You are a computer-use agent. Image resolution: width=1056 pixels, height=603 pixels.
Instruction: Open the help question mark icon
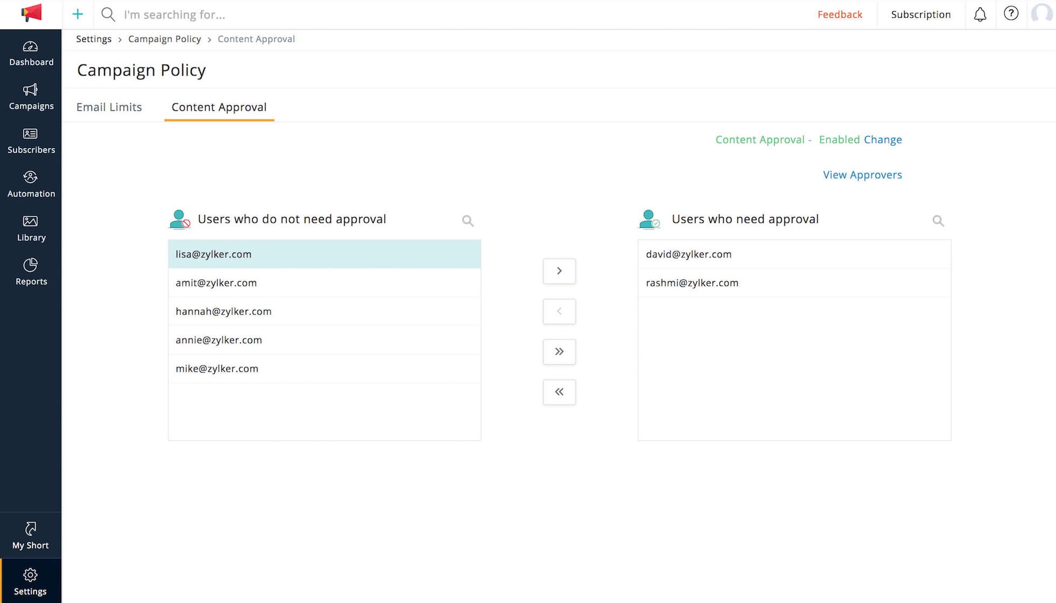coord(1011,13)
